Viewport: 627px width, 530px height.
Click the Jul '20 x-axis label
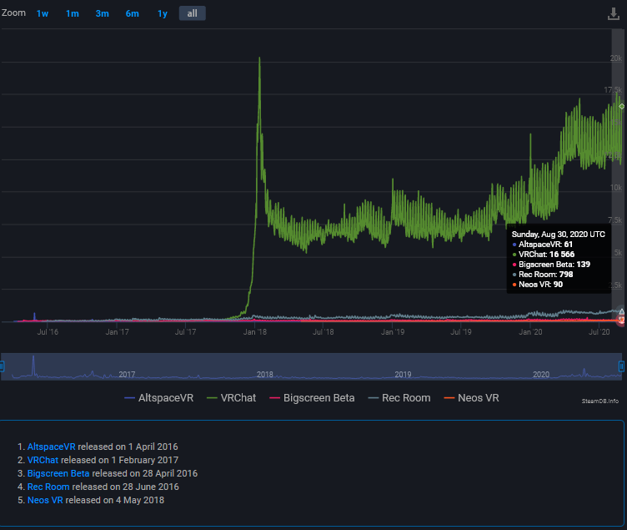(599, 332)
